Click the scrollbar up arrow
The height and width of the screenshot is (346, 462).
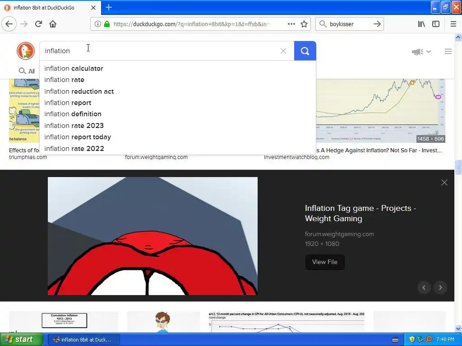point(458,37)
